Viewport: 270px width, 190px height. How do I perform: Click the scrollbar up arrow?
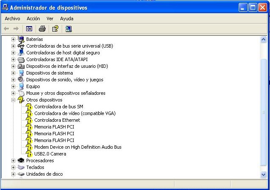[264, 40]
